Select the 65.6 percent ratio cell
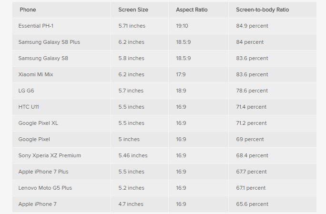 (x=252, y=204)
